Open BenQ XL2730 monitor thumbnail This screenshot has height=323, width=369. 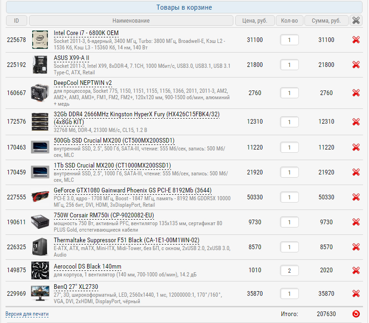coord(40,293)
